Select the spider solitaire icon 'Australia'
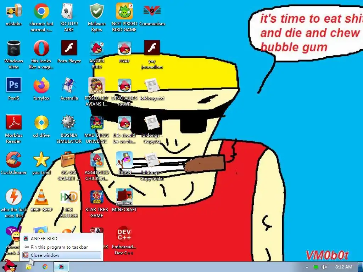Screen dimensions: 363x272 point(69,89)
